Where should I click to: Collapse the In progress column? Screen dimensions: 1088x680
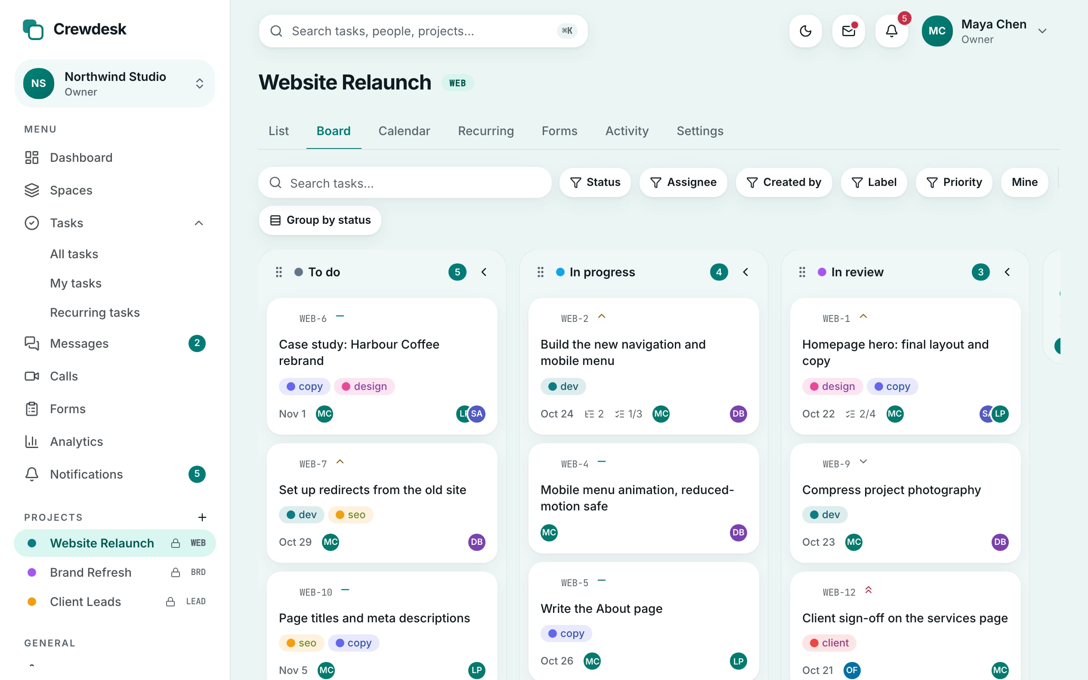745,272
